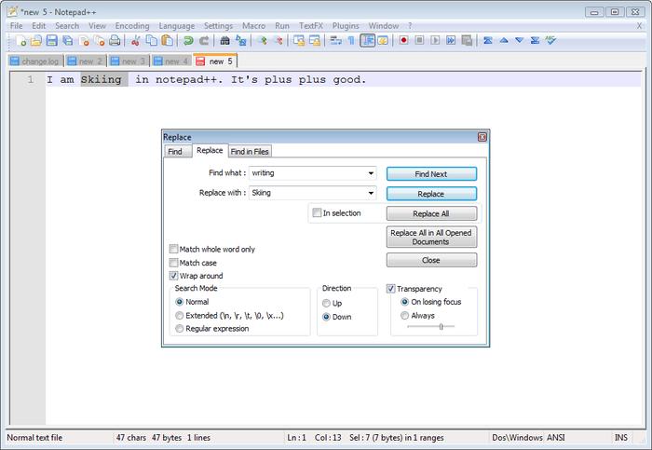Set search direction to Up

pyautogui.click(x=326, y=303)
